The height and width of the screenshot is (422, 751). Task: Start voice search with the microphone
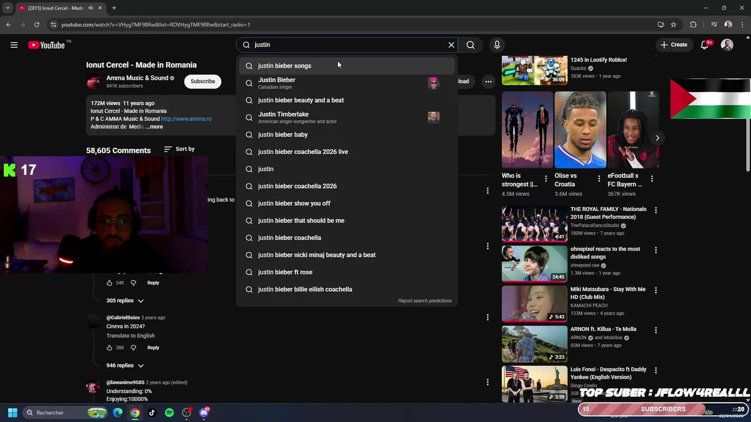coord(497,45)
